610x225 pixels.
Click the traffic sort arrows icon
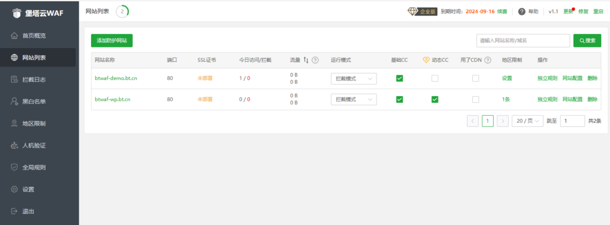pos(306,60)
